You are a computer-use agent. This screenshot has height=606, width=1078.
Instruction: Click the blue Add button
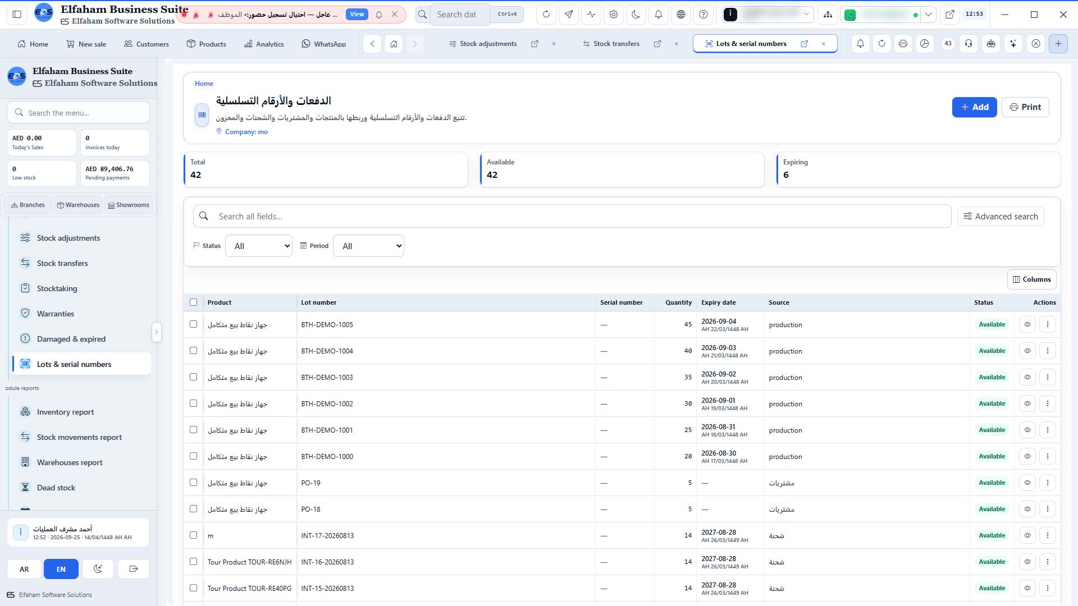click(x=974, y=107)
